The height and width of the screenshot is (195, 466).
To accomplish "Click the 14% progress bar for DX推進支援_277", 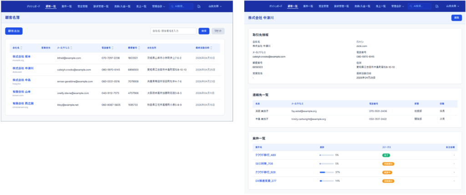I will coord(327,181).
